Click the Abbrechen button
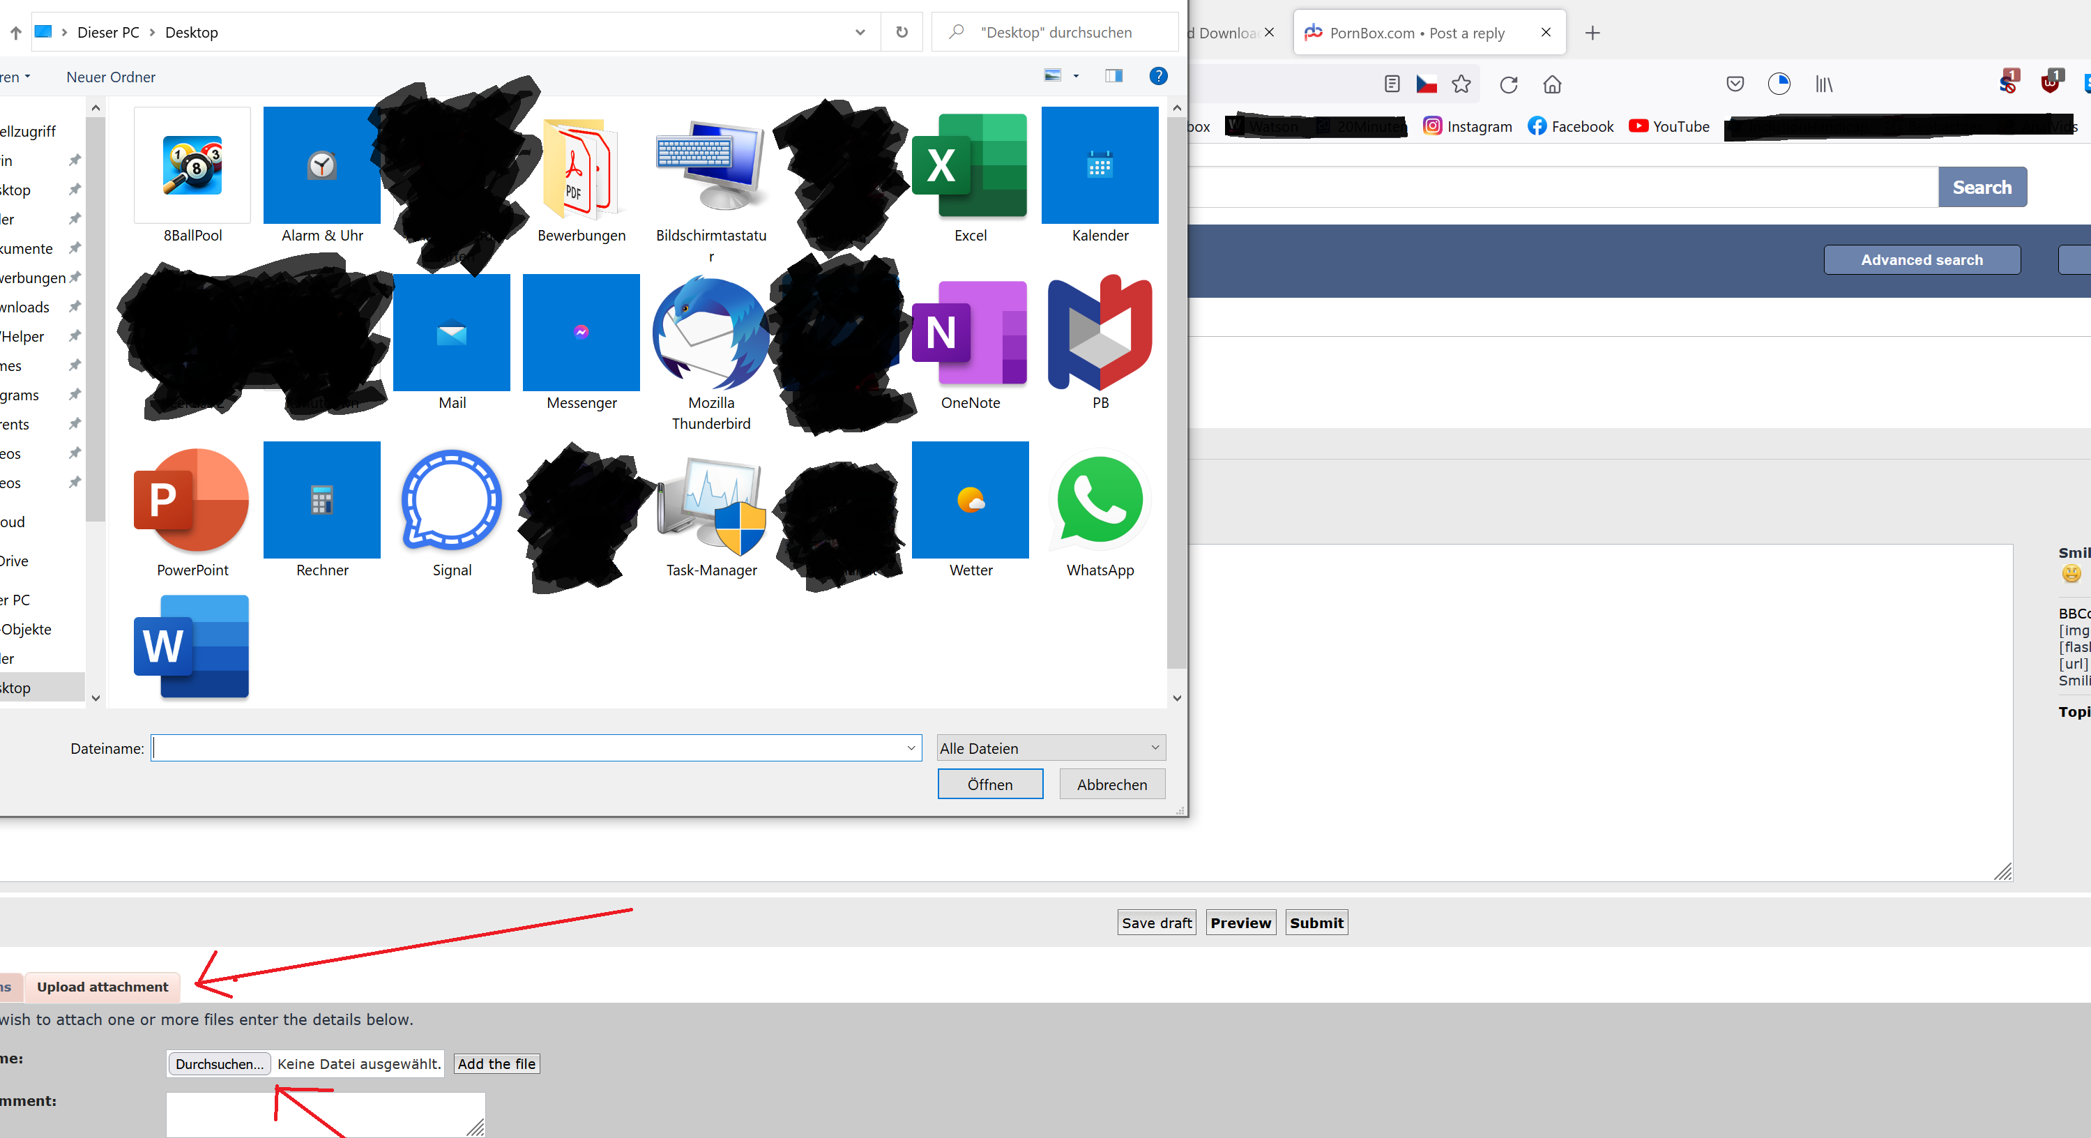 tap(1111, 784)
